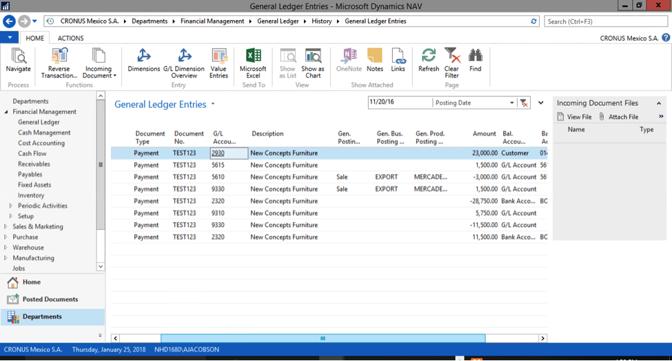Open the blue application menu dropdown
The height and width of the screenshot is (361, 672).
pyautogui.click(x=10, y=38)
